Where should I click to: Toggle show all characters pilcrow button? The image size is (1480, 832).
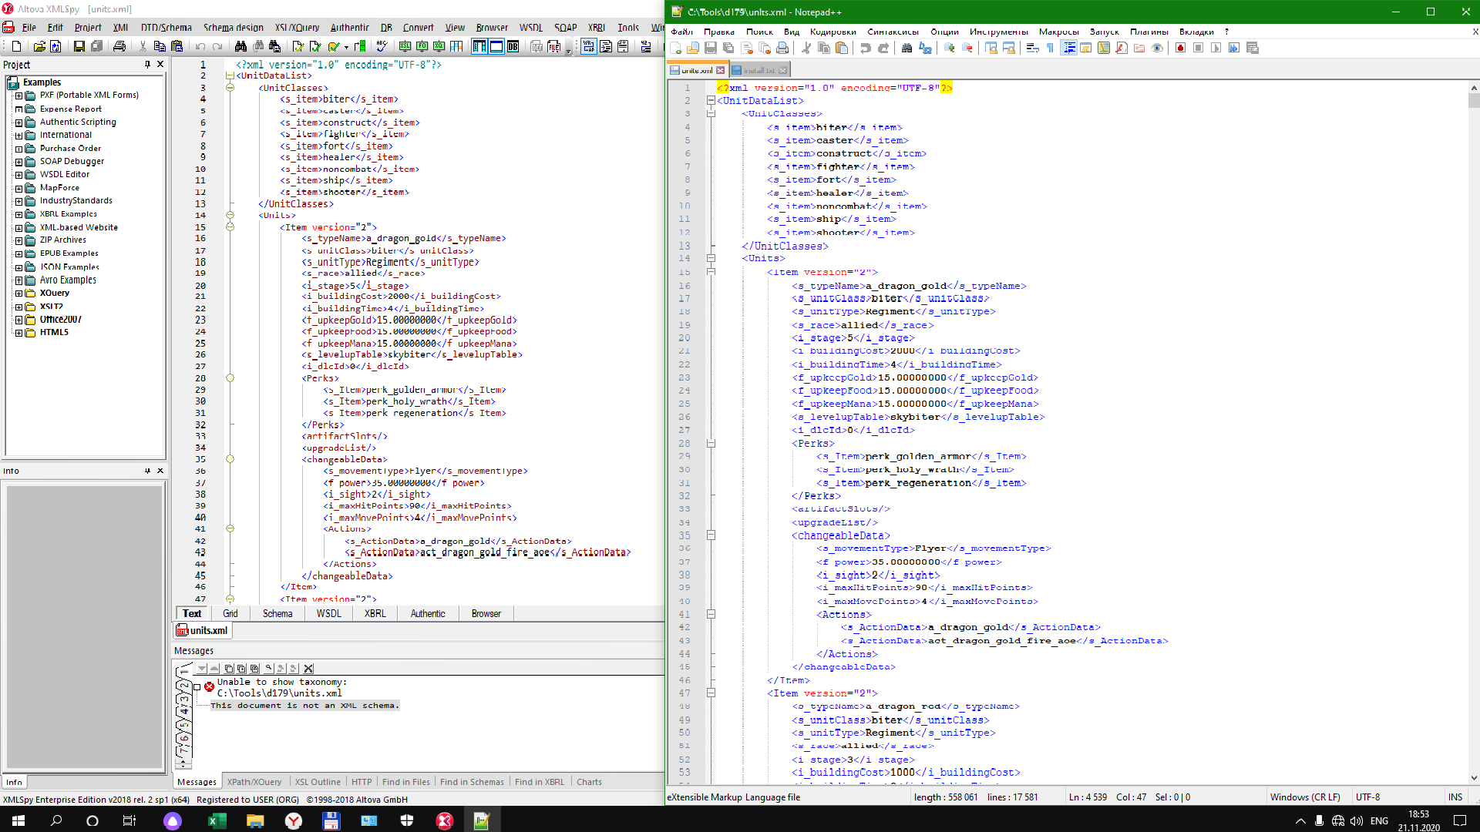pyautogui.click(x=1050, y=48)
